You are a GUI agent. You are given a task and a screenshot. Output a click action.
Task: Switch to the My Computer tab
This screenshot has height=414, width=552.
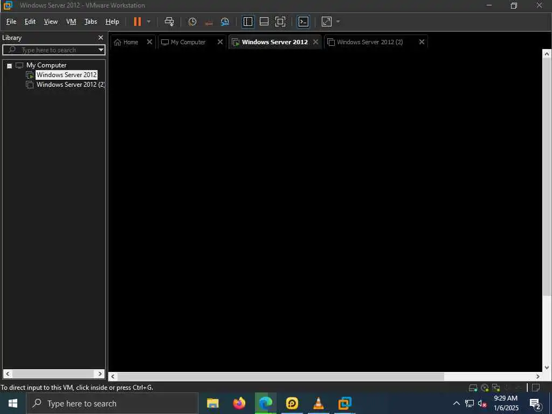pyautogui.click(x=187, y=42)
